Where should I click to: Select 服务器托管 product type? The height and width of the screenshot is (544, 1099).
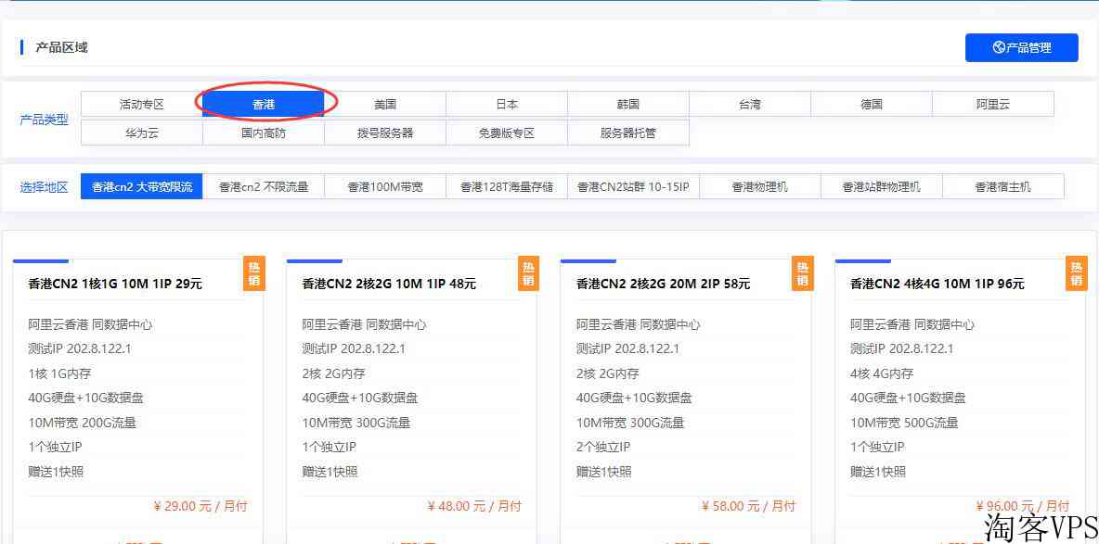tap(628, 133)
